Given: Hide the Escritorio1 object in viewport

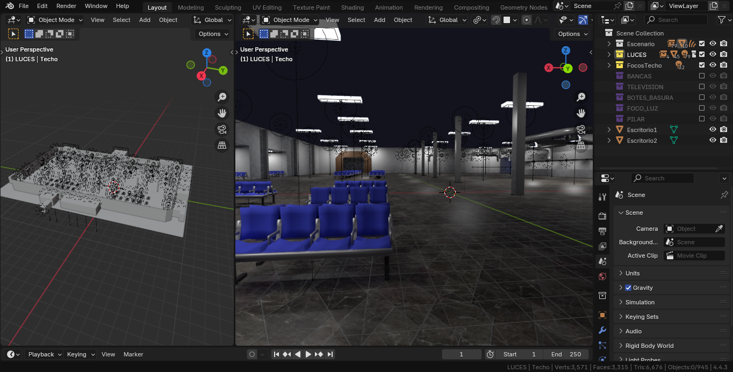Looking at the screenshot, I should point(713,130).
